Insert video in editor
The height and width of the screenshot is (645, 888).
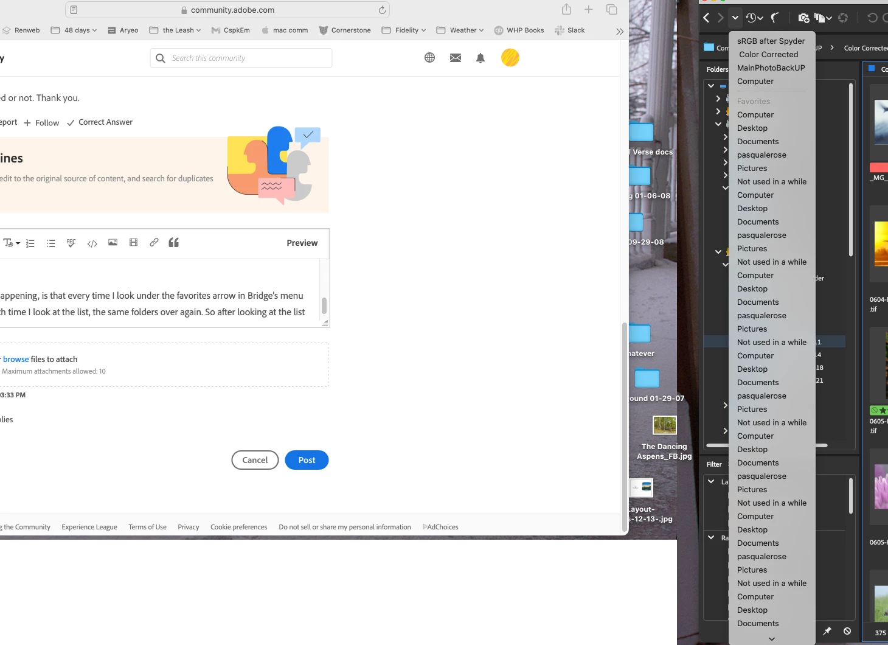[133, 242]
